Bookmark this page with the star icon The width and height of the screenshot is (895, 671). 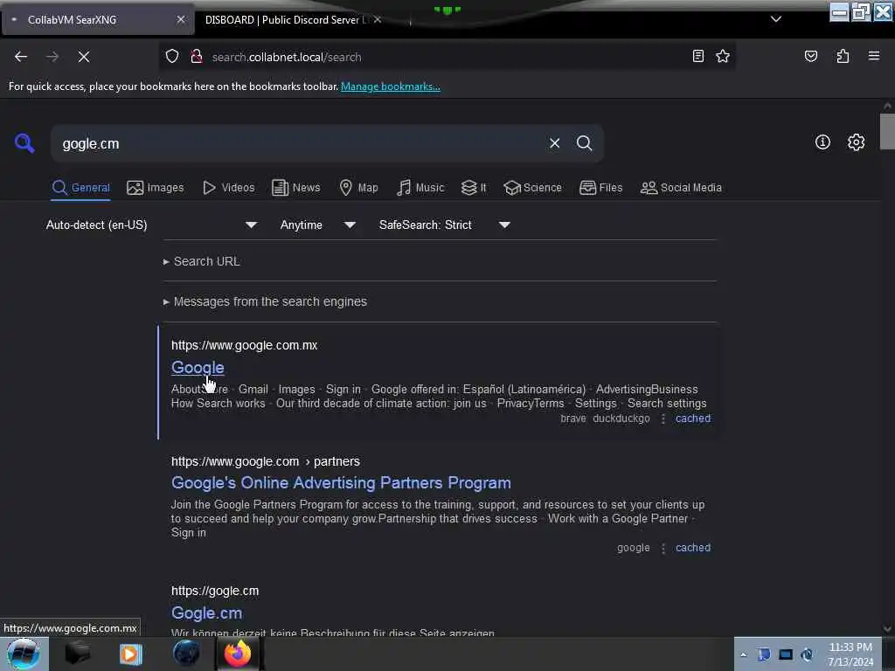pos(723,56)
